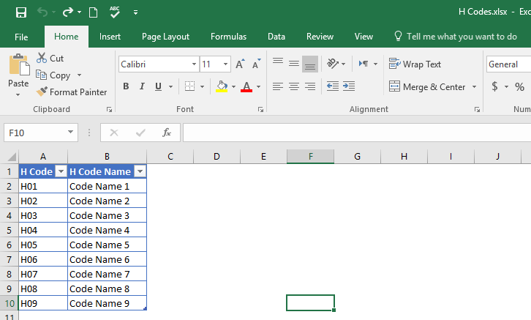The height and width of the screenshot is (320, 531).
Task: Click the Cut button
Action: click(50, 59)
